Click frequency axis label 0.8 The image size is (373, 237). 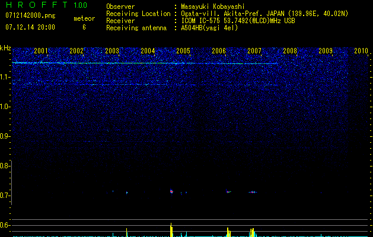5,166
